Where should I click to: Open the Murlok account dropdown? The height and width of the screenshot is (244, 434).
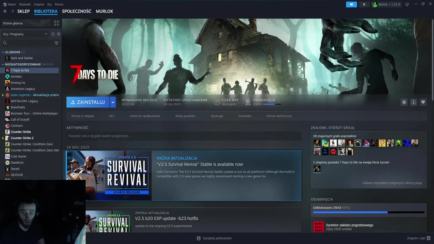(386, 4)
